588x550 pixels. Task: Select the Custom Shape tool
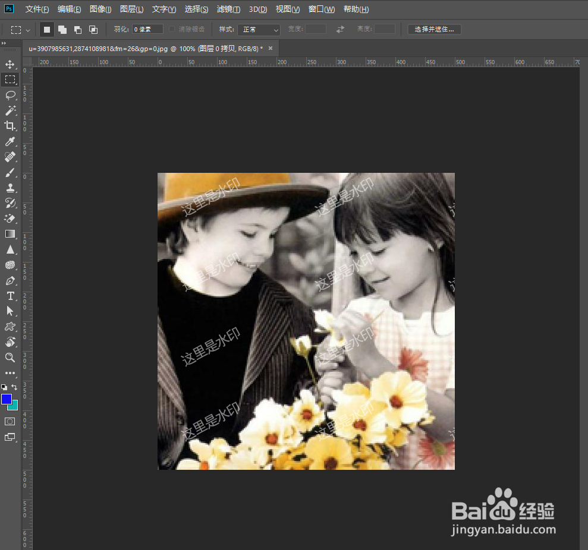pos(10,327)
